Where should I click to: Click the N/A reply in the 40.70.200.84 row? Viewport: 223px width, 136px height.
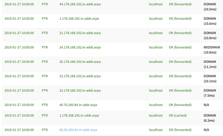pyautogui.click(x=206, y=105)
